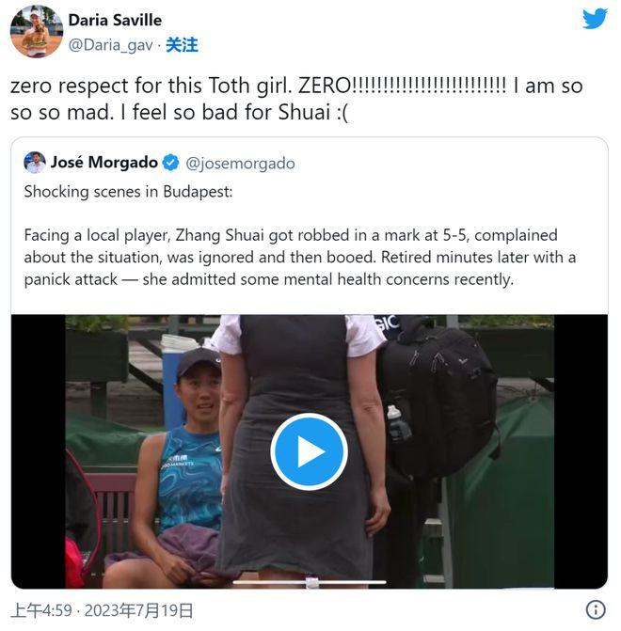This screenshot has height=631, width=621.
Task: Click the date 2023年7月19日
Action: 138,610
